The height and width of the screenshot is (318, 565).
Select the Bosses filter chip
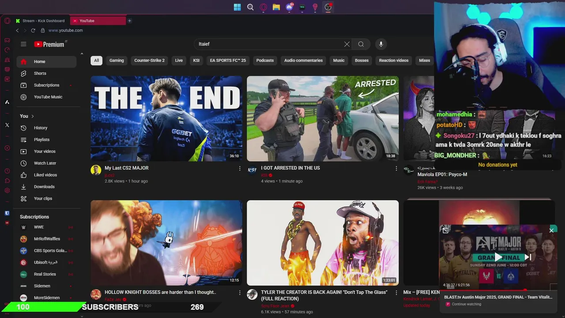point(362,61)
